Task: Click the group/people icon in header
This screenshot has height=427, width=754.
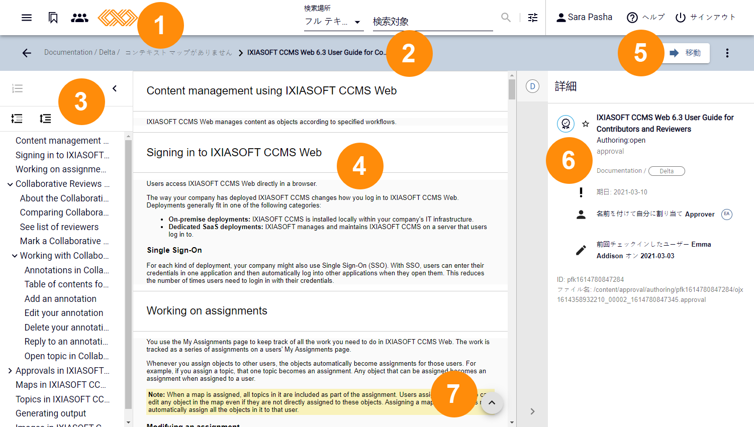Action: [x=79, y=18]
